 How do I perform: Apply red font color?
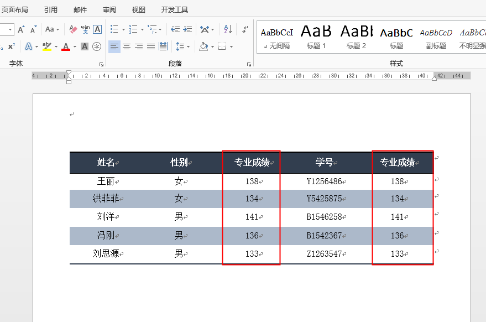[66, 46]
